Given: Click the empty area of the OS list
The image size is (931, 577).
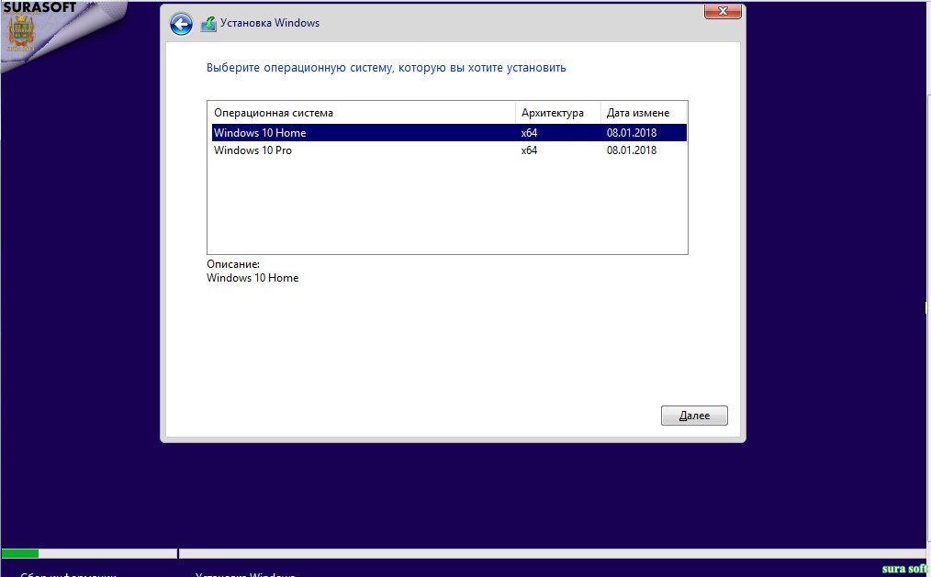Looking at the screenshot, I should (447, 206).
